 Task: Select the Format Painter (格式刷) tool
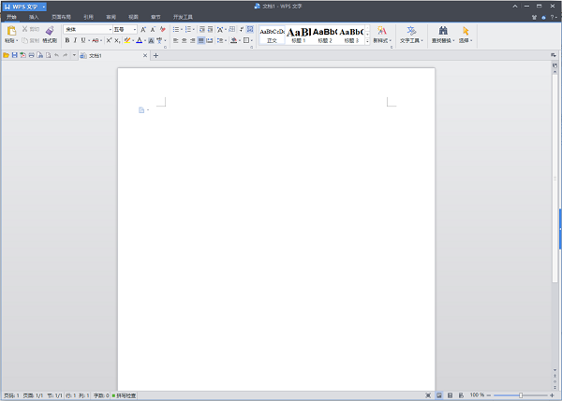(49, 32)
